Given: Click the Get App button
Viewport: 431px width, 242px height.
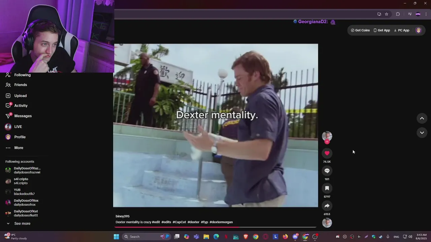Looking at the screenshot, I should tap(382, 30).
